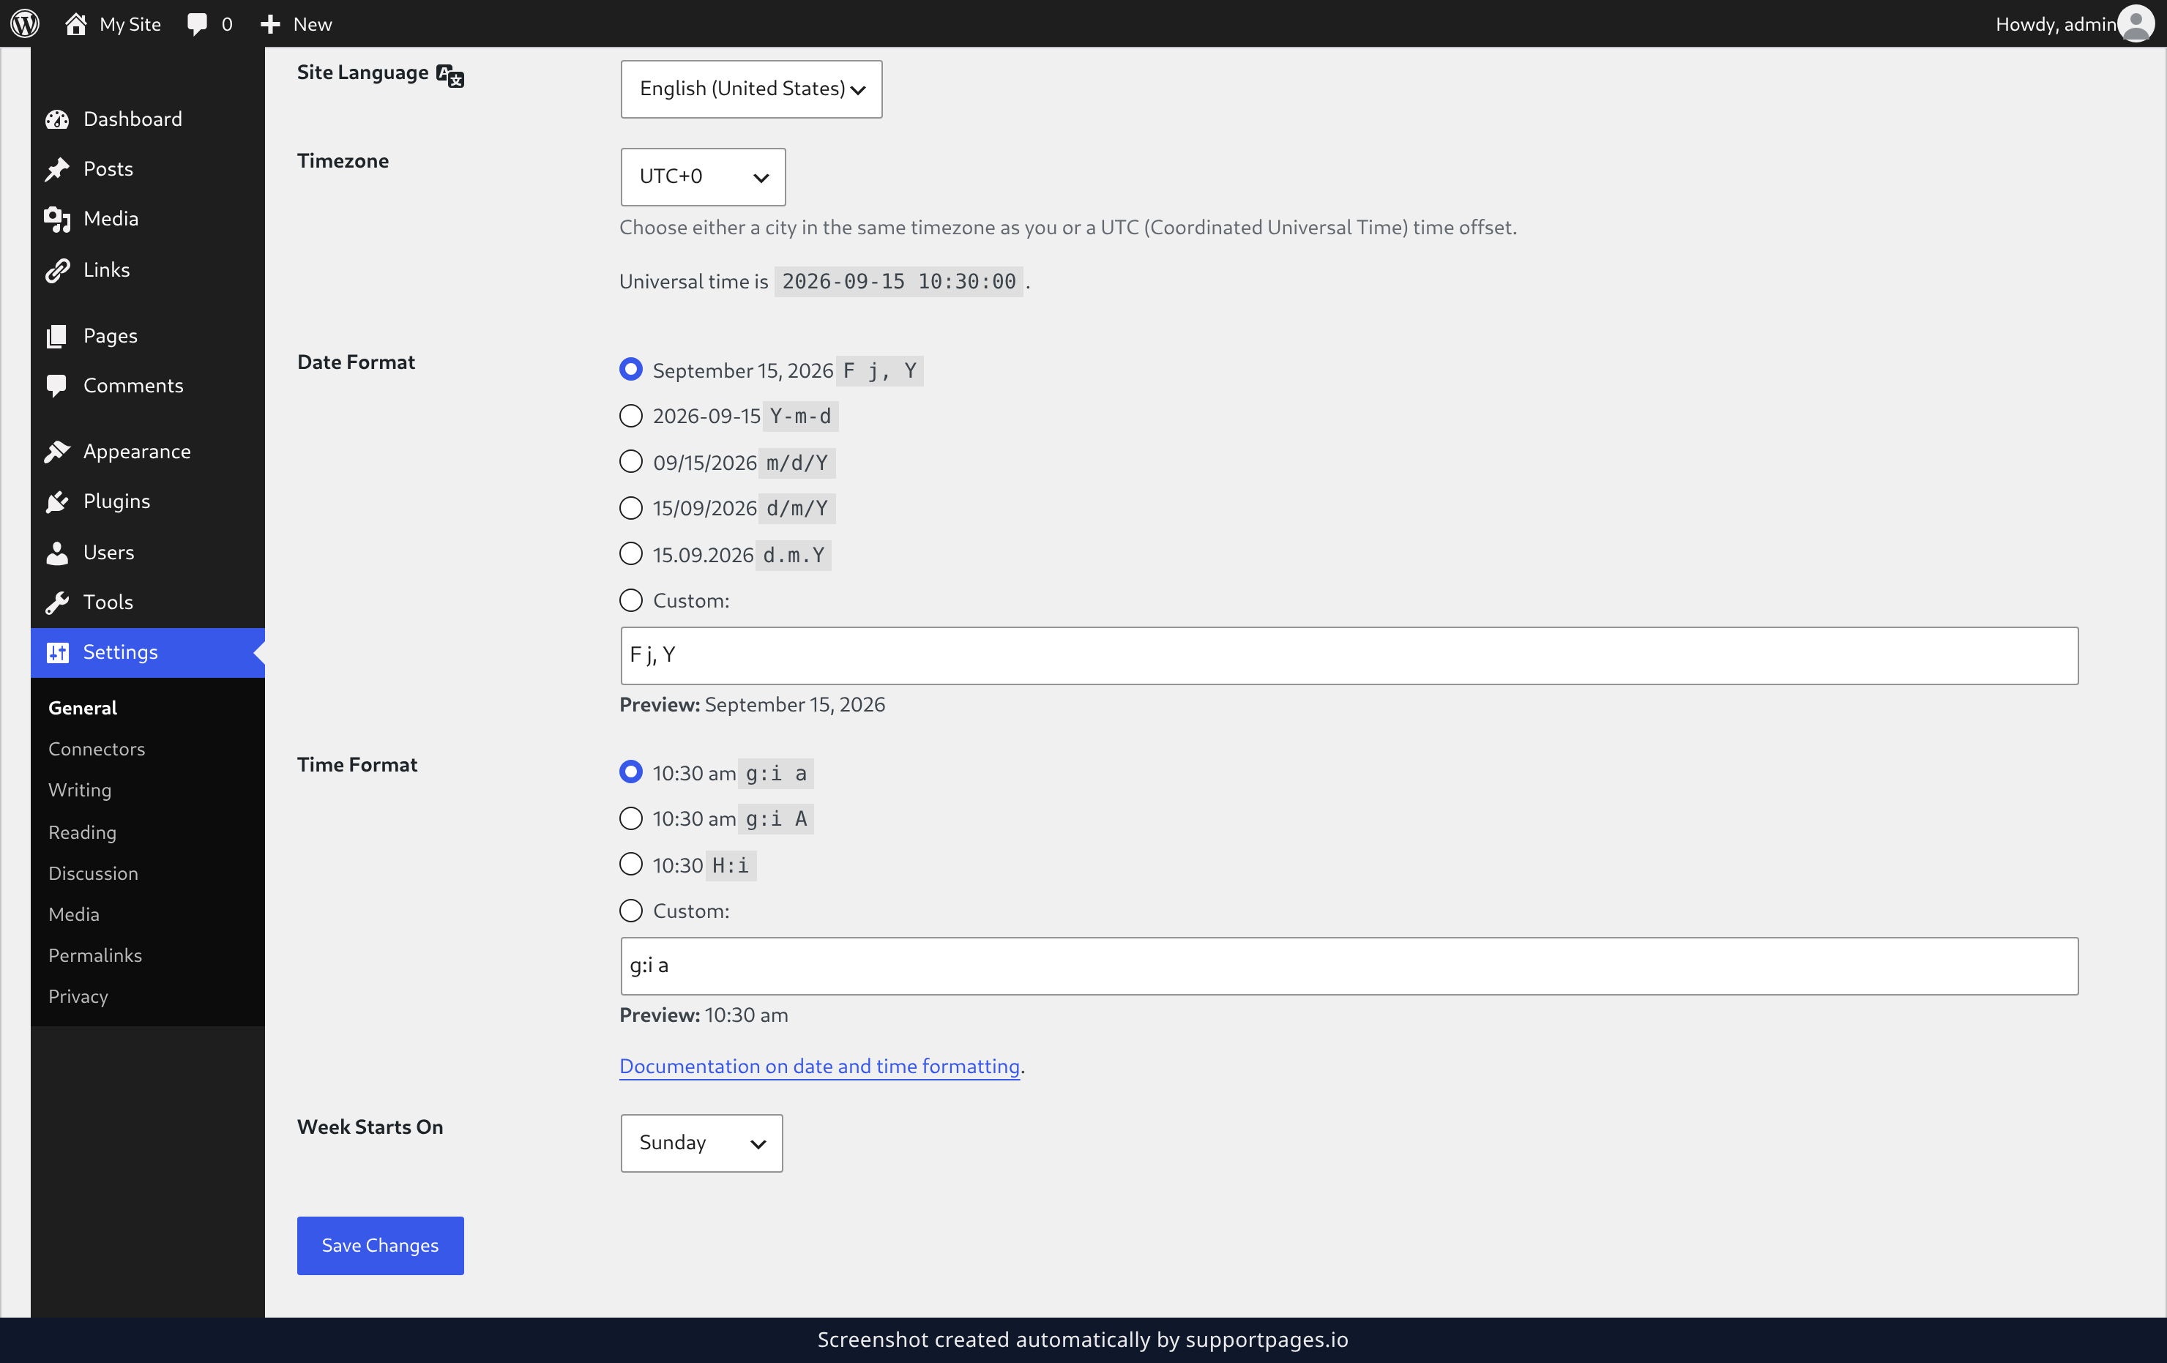Viewport: 2167px width, 1363px height.
Task: Open the Week Starts On dropdown
Action: [x=701, y=1143]
